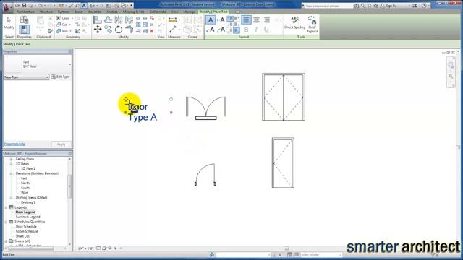Choose the Measure Between Two References tool
463x260 pixels.
pos(173,30)
